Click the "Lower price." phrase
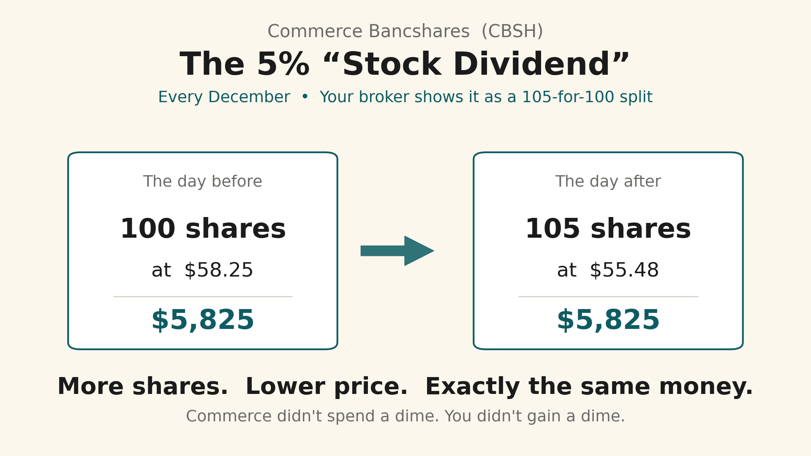 (327, 387)
